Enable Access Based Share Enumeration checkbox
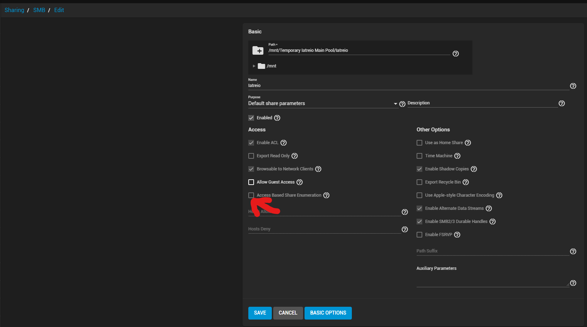 251,195
